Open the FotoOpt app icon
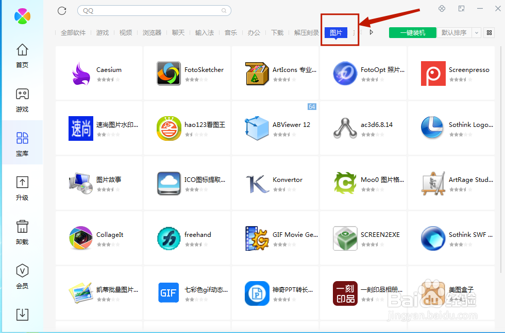 [345, 73]
